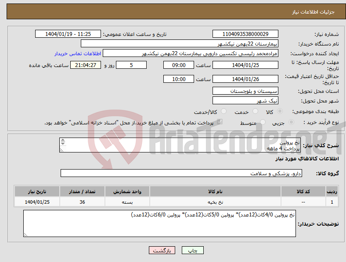The image size is (346, 262).
Task: Click the تعداد / مقدار column header
Action: (x=82, y=191)
